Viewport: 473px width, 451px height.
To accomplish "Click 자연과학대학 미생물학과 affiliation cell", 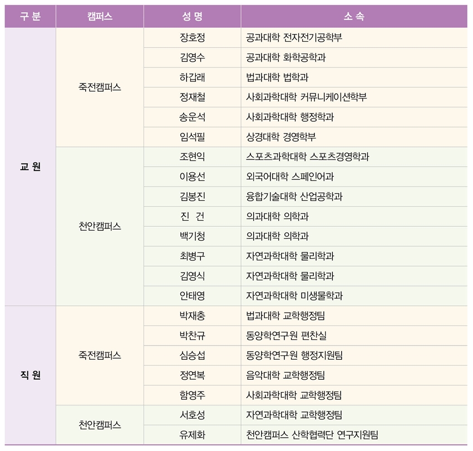I will pyautogui.click(x=354, y=296).
